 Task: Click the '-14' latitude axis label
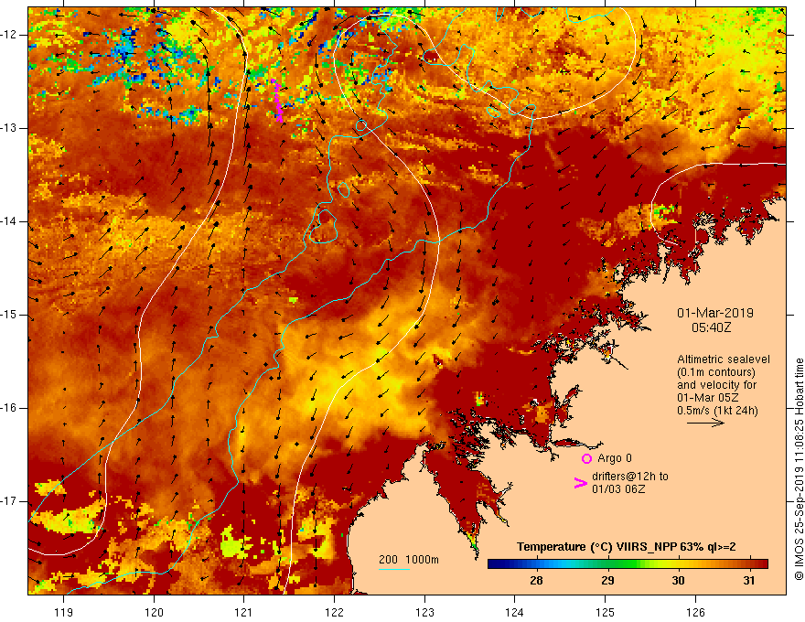(10, 221)
